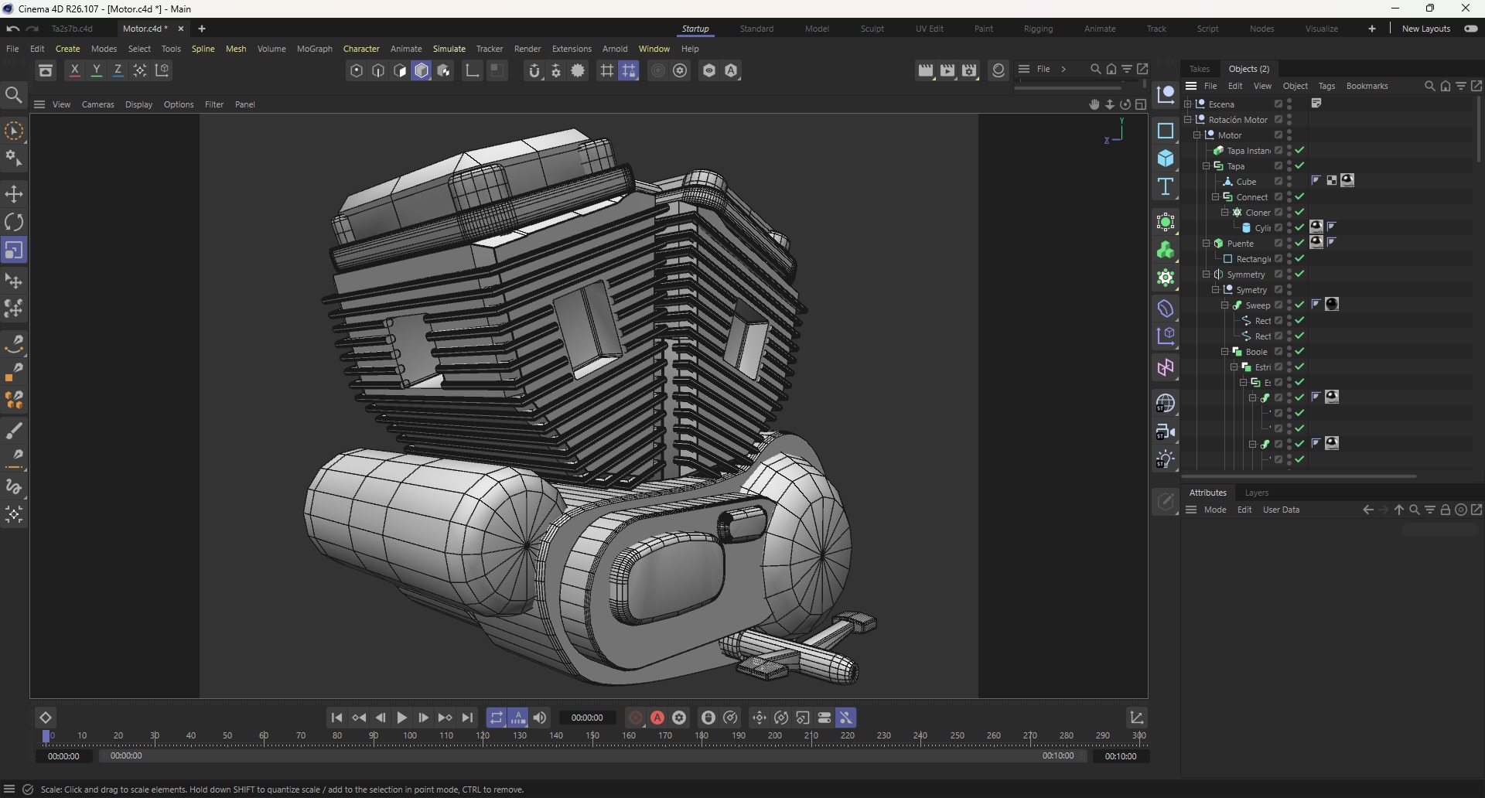Click the Rectangle spline icon
1485x798 pixels.
(1166, 131)
